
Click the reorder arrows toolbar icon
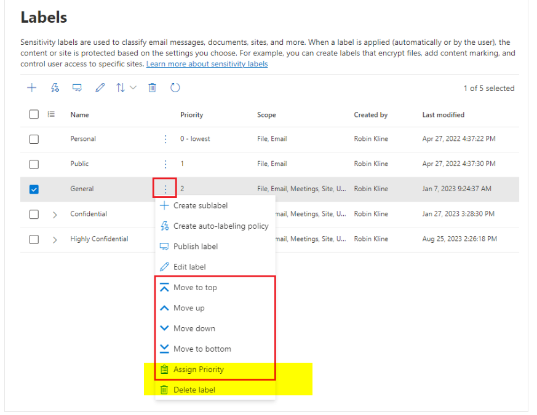(x=120, y=88)
